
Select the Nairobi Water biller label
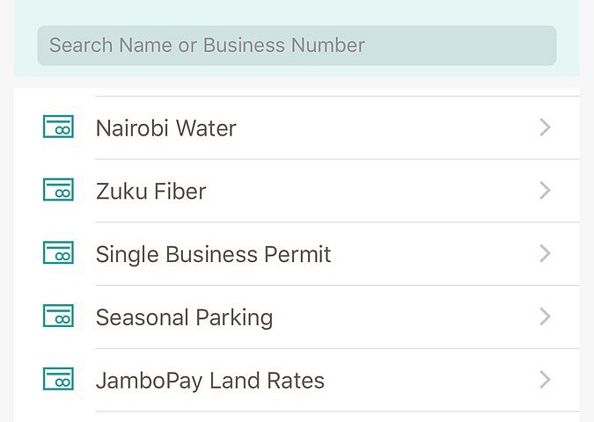coord(166,128)
